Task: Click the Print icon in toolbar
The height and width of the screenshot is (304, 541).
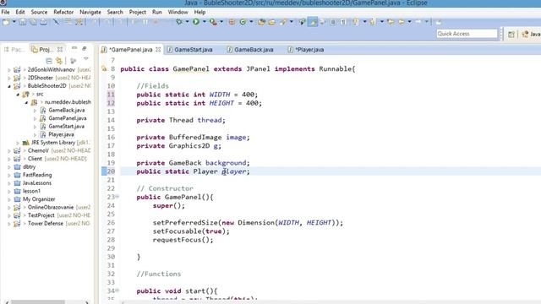Action: click(43, 22)
